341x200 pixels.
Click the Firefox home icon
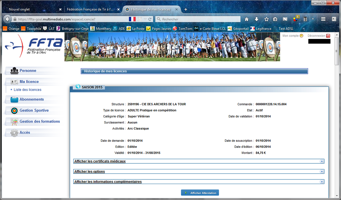[246, 19]
